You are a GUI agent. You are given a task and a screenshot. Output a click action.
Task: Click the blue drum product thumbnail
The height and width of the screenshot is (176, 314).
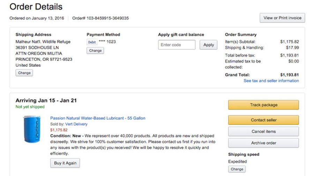click(32, 129)
